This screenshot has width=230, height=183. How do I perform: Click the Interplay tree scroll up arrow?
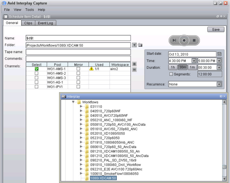click(x=224, y=102)
